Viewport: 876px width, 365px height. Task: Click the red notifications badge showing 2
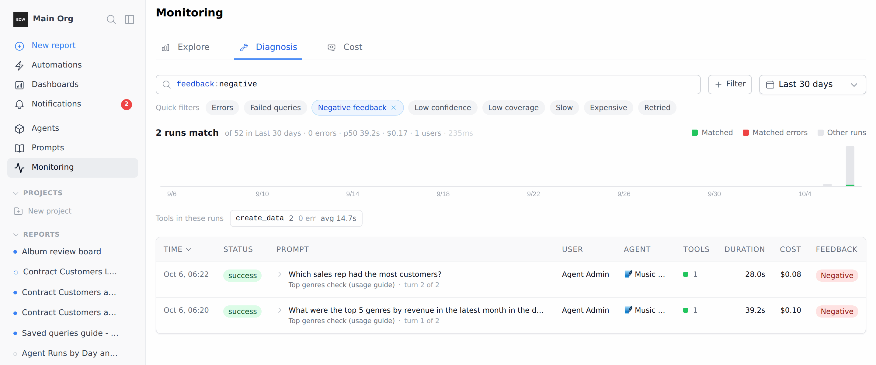coord(127,104)
